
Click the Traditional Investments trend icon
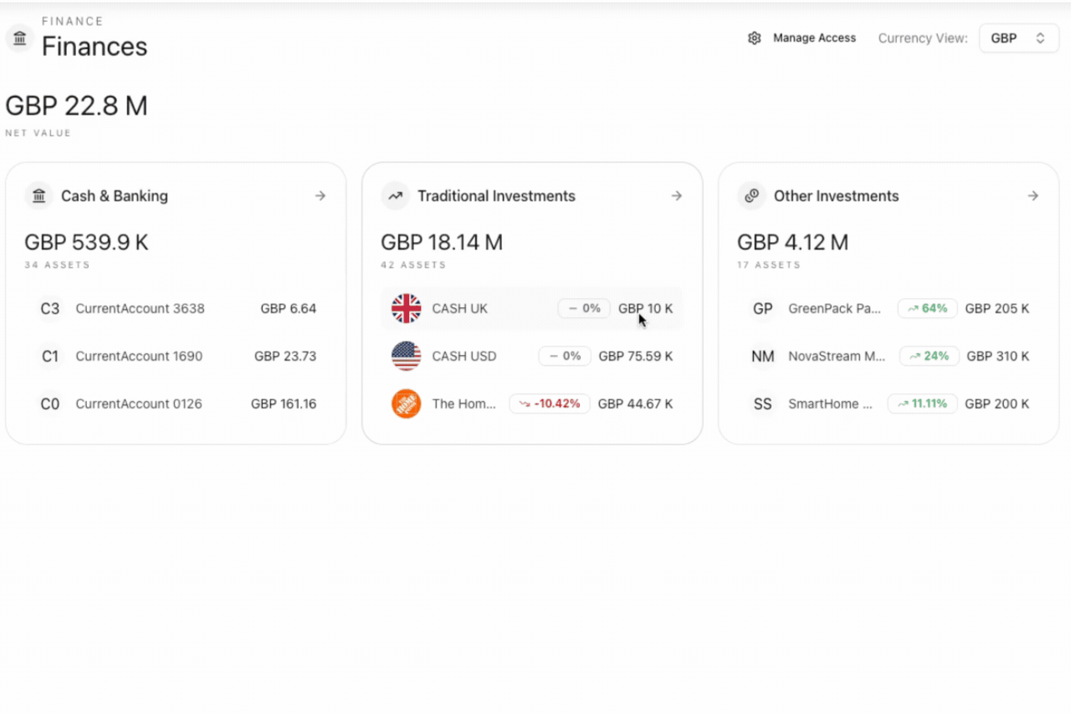coord(395,196)
